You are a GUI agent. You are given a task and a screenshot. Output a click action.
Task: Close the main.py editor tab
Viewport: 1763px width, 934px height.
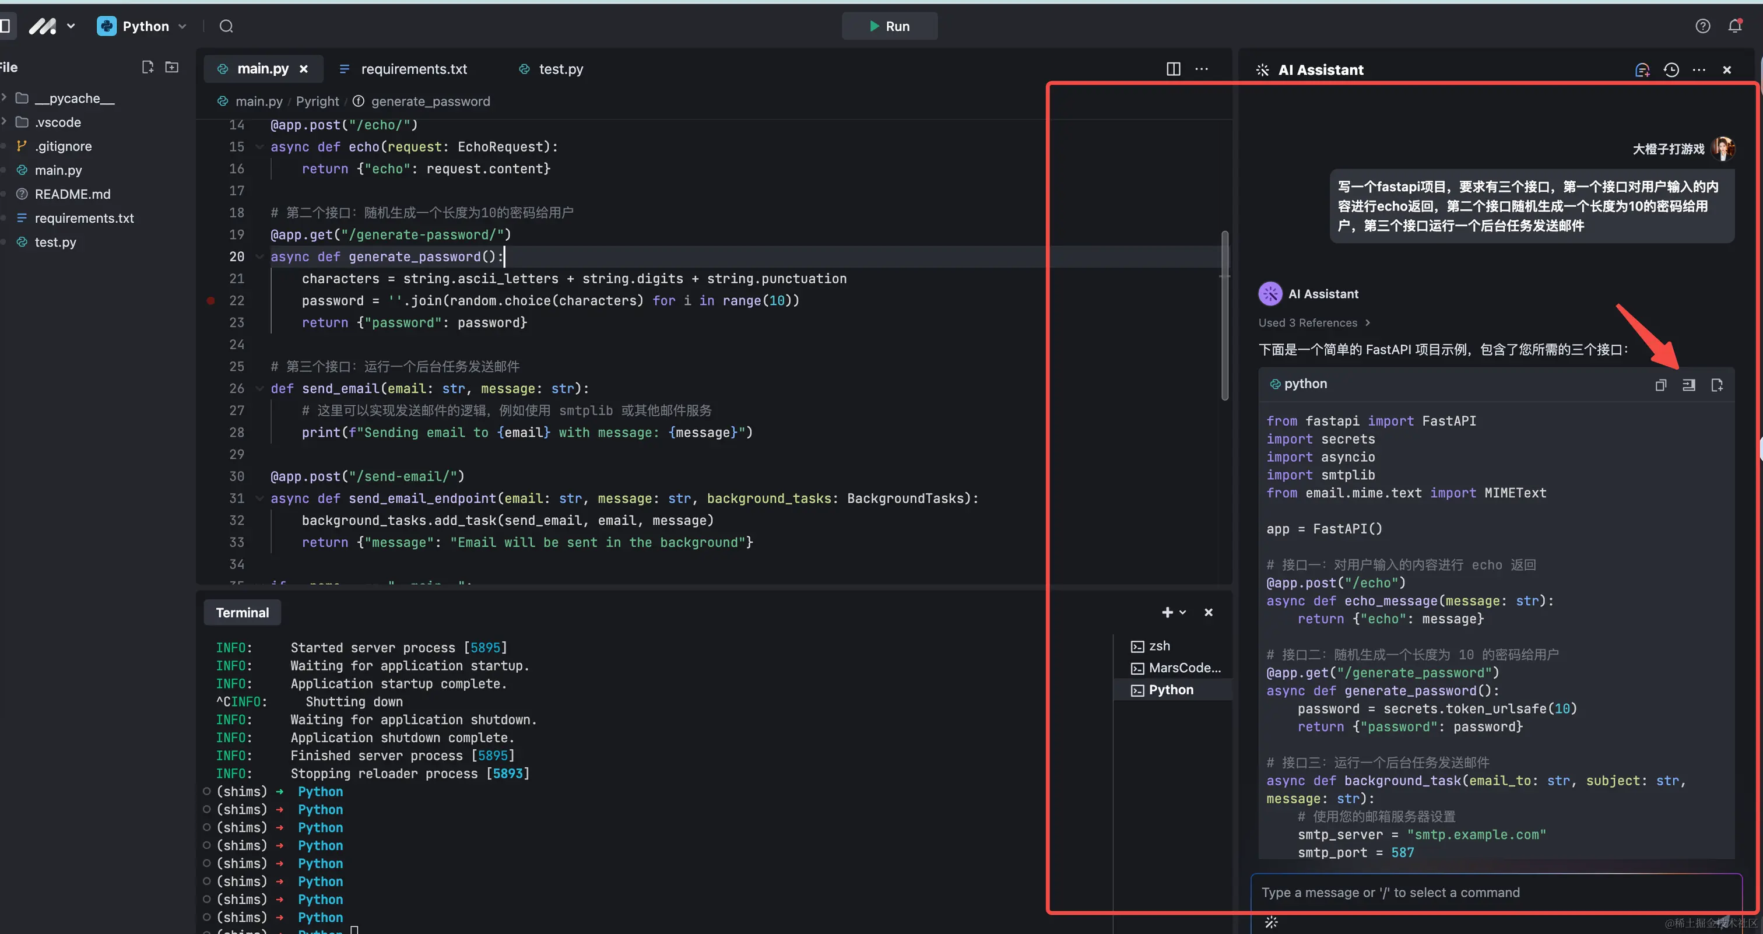[x=304, y=69]
